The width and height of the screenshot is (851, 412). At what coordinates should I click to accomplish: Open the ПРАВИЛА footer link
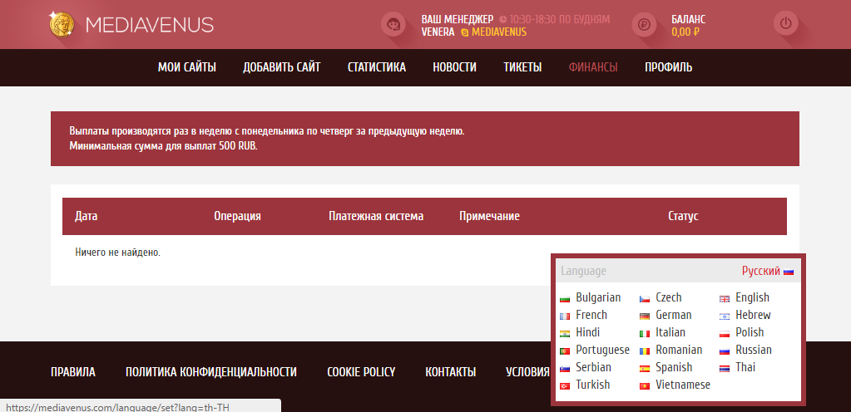pyautogui.click(x=72, y=372)
